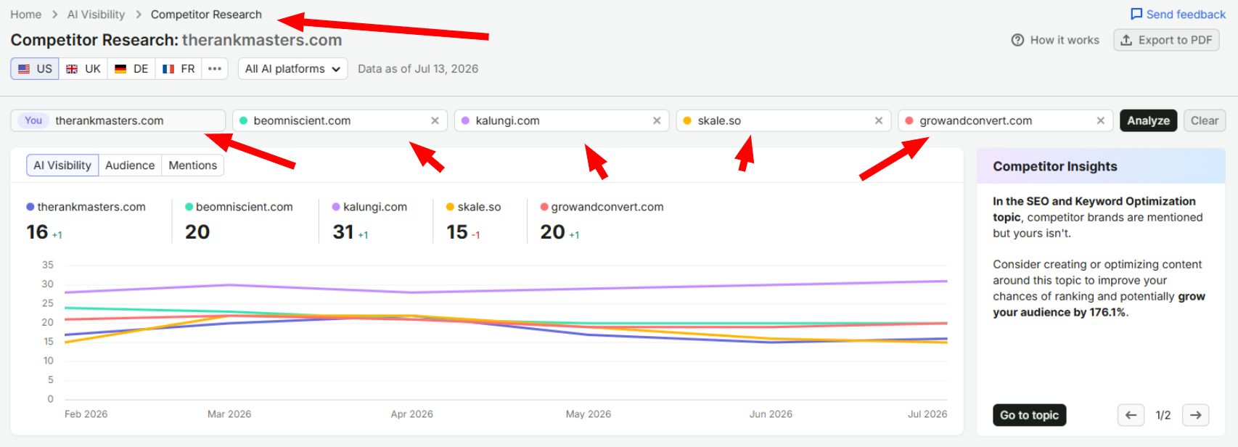This screenshot has width=1238, height=447.
Task: Switch to the AI Visibility tab
Action: [62, 165]
